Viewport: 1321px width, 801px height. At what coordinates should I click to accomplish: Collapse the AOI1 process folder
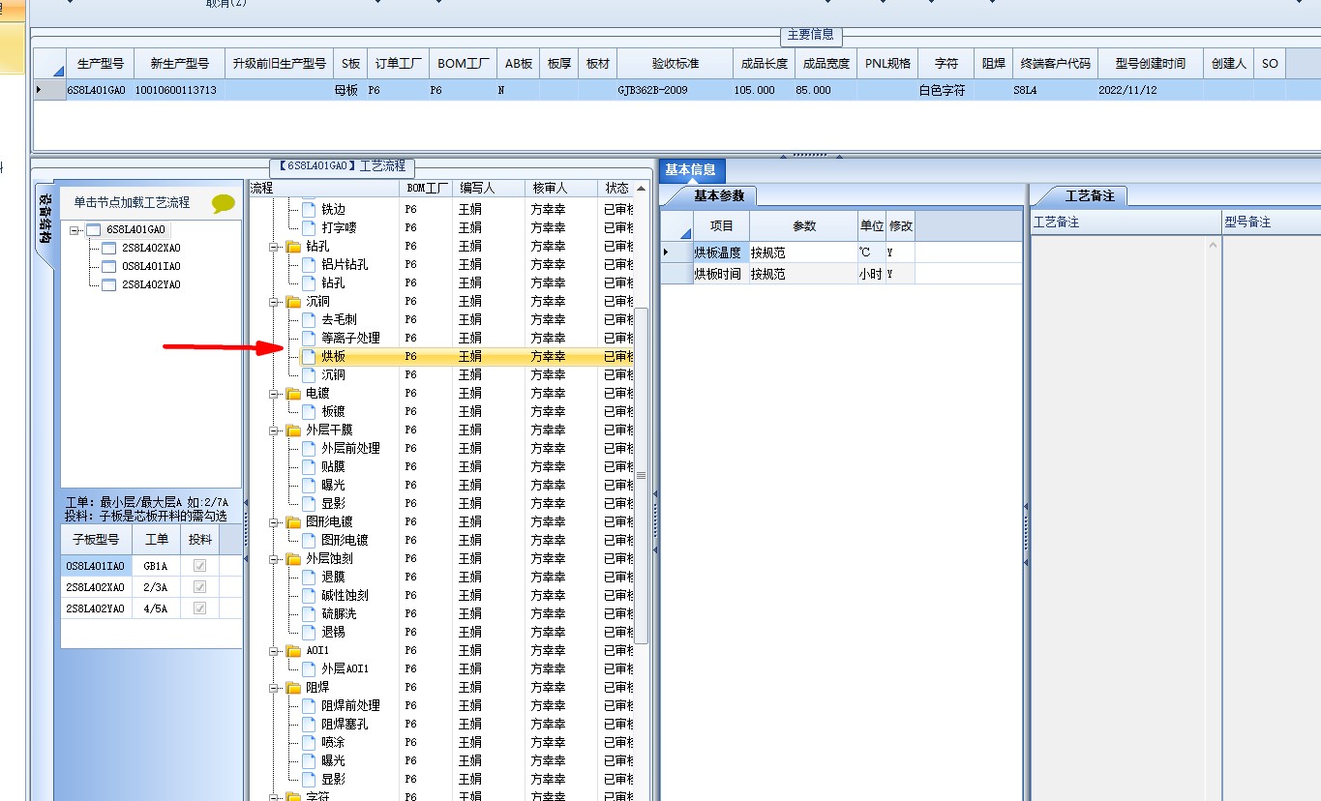[x=274, y=651]
